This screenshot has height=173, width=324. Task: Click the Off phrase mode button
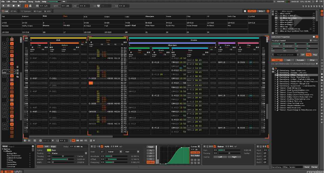click(303, 54)
